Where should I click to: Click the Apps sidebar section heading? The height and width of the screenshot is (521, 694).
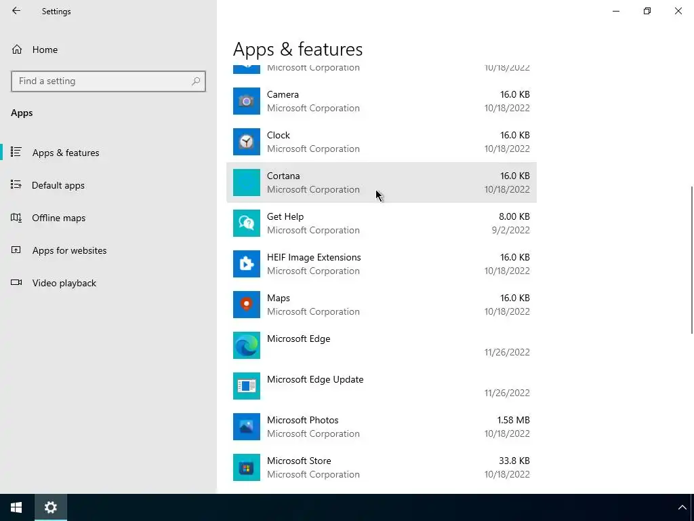coord(22,113)
